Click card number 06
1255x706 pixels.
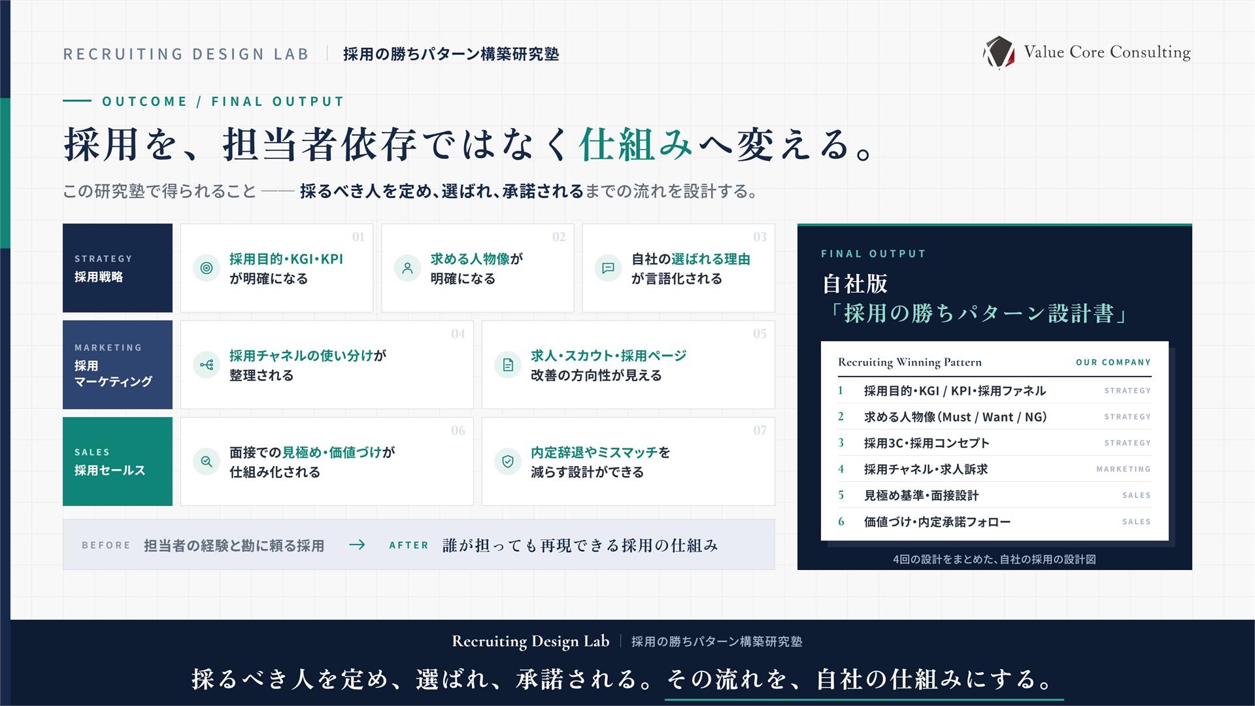(458, 430)
